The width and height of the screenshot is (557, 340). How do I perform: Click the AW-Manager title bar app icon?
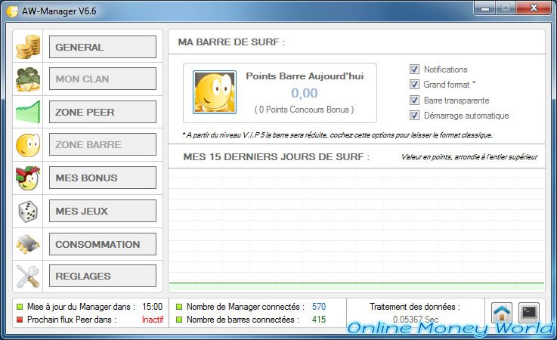click(x=12, y=11)
